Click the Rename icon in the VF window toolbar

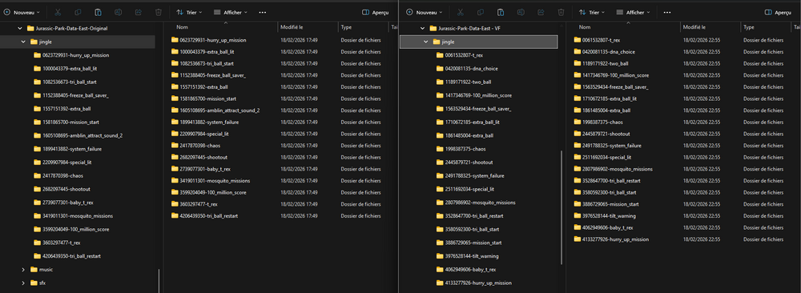(x=521, y=12)
